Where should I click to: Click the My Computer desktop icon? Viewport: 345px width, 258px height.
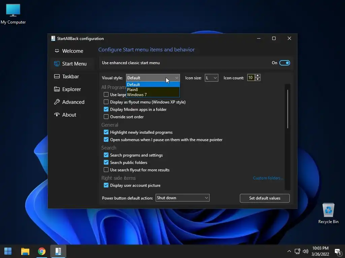tap(13, 14)
